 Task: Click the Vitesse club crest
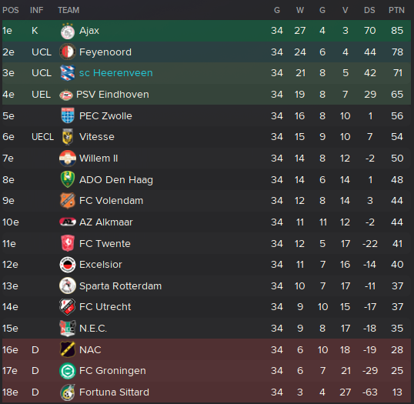coord(68,137)
